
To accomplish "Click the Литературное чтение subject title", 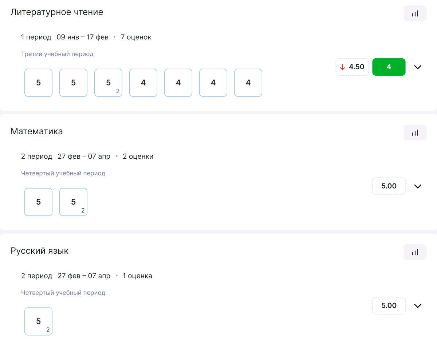I will pos(57,12).
